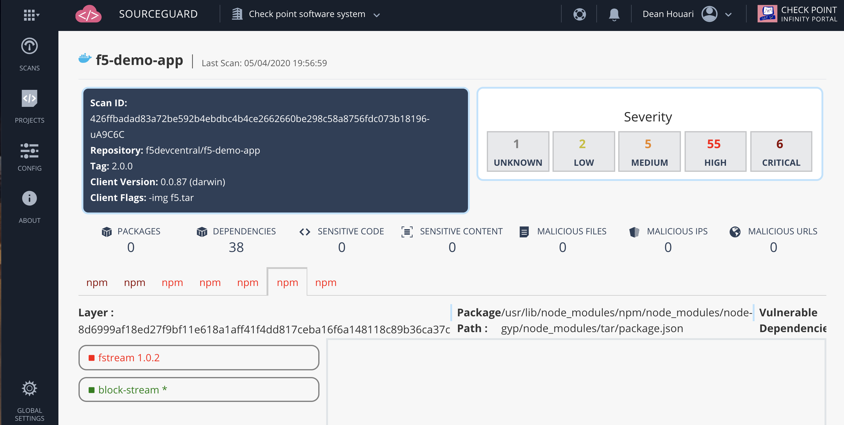Click the red marker on fstream 1.0.2
This screenshot has height=425, width=844.
(x=91, y=358)
